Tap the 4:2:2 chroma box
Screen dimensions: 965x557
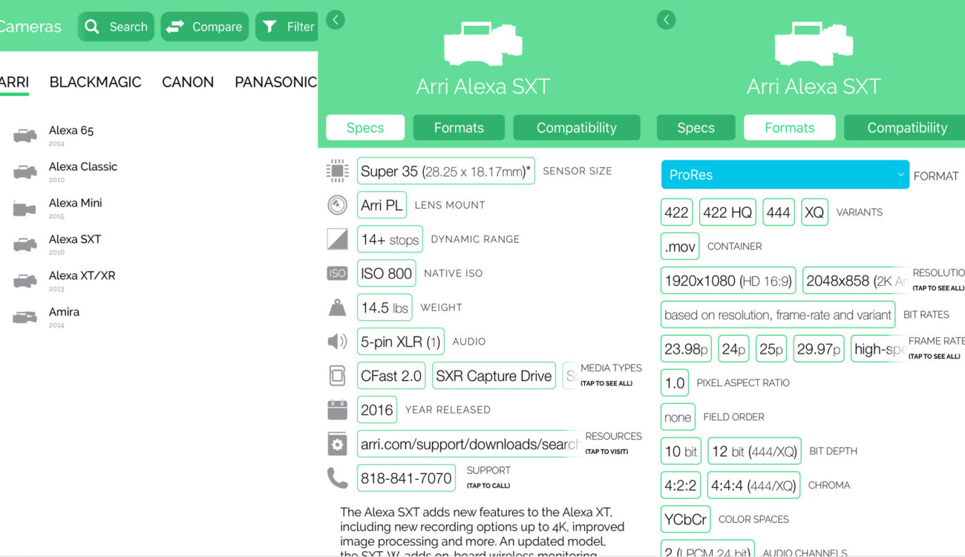[681, 486]
